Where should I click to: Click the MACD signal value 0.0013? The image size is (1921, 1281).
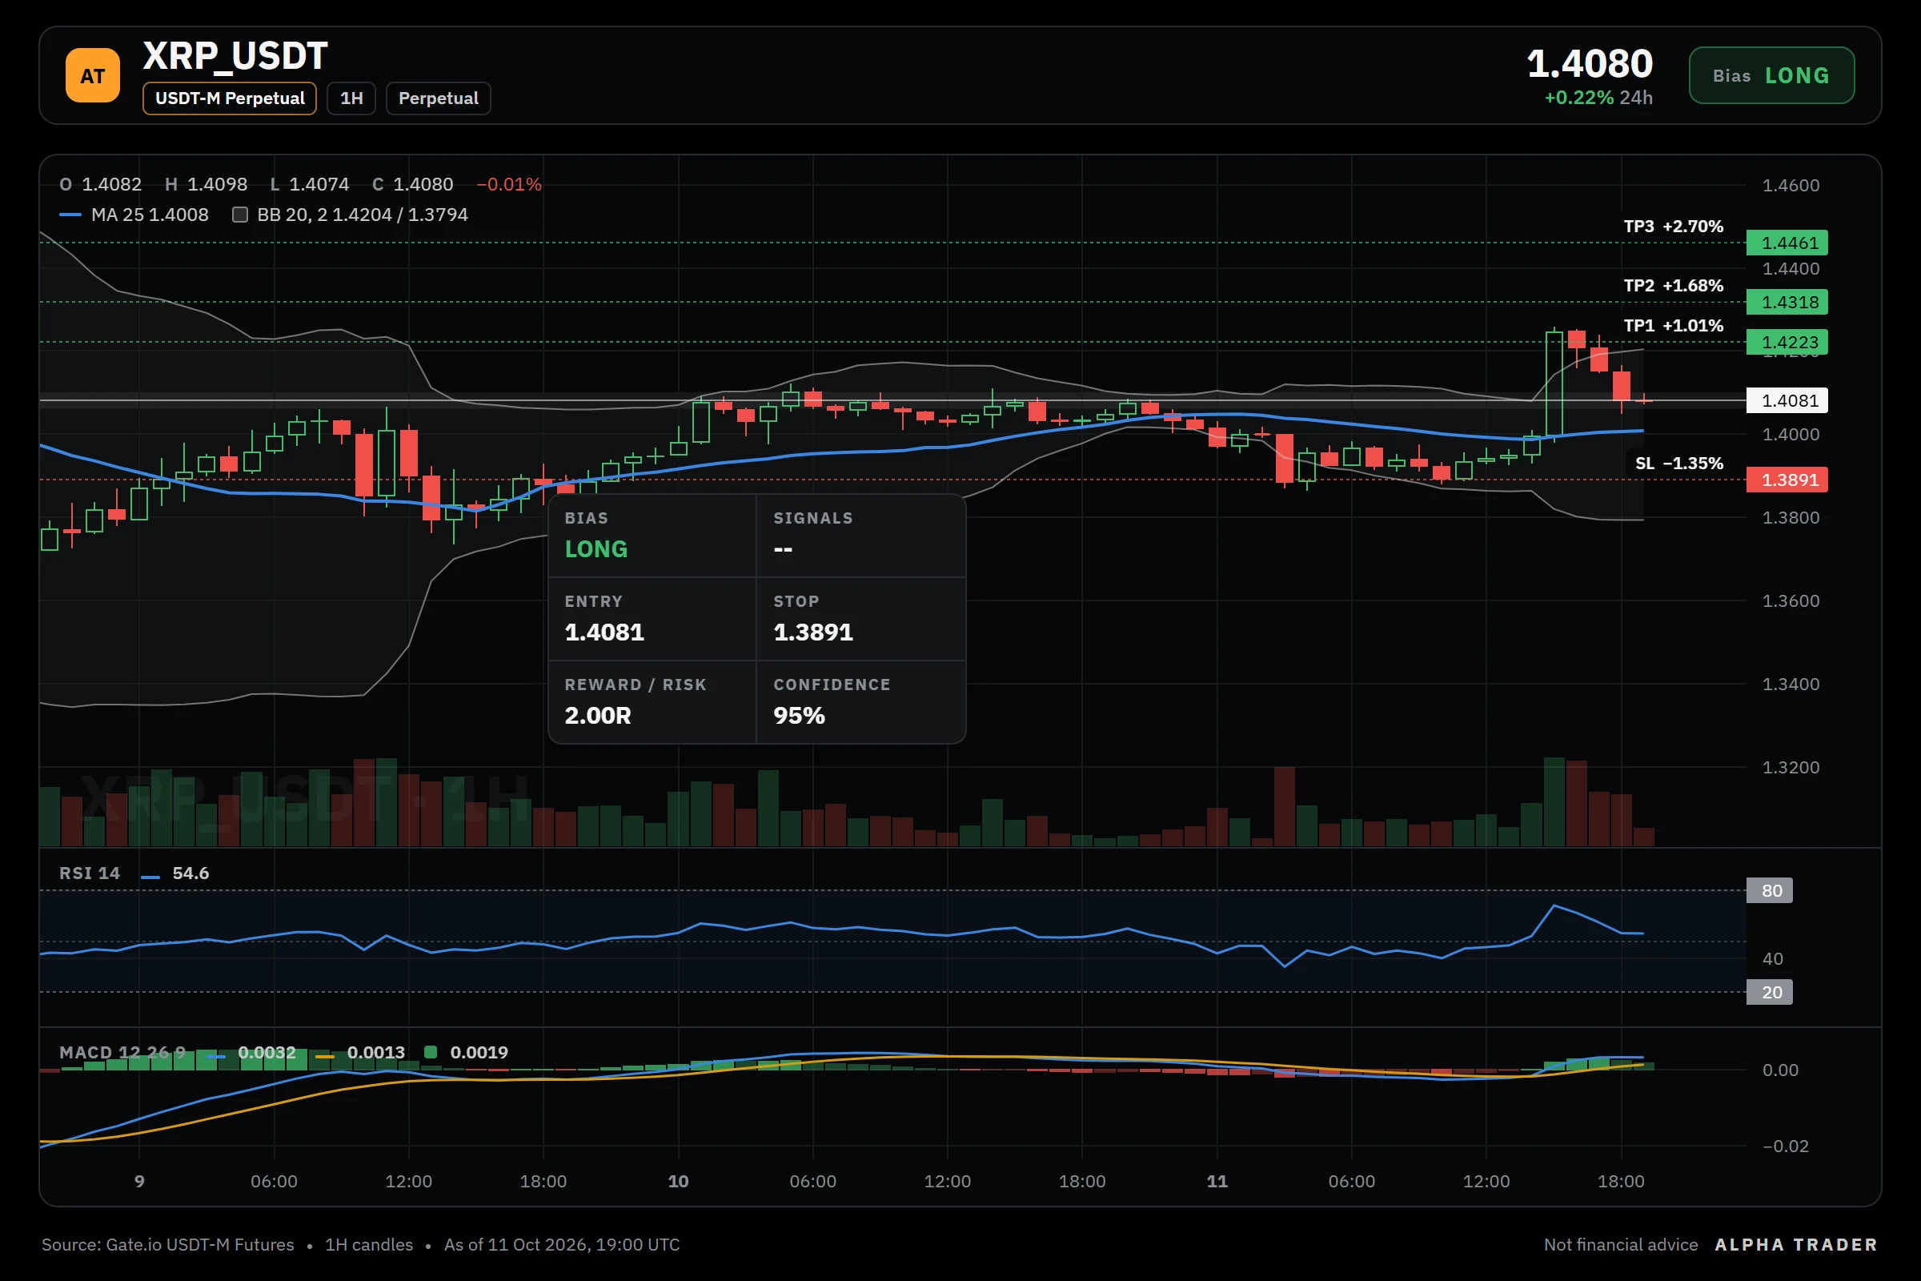pyautogui.click(x=375, y=1052)
